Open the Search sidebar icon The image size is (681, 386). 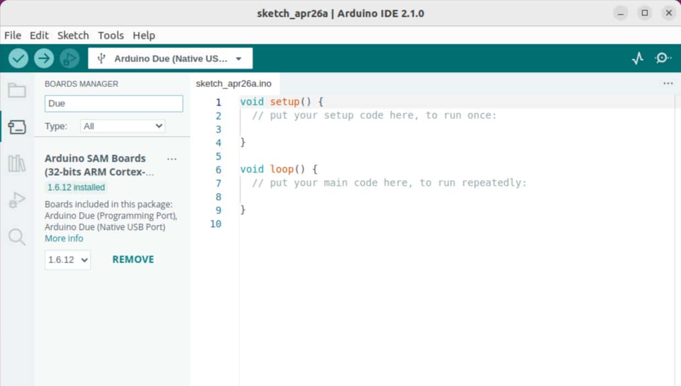(x=16, y=237)
